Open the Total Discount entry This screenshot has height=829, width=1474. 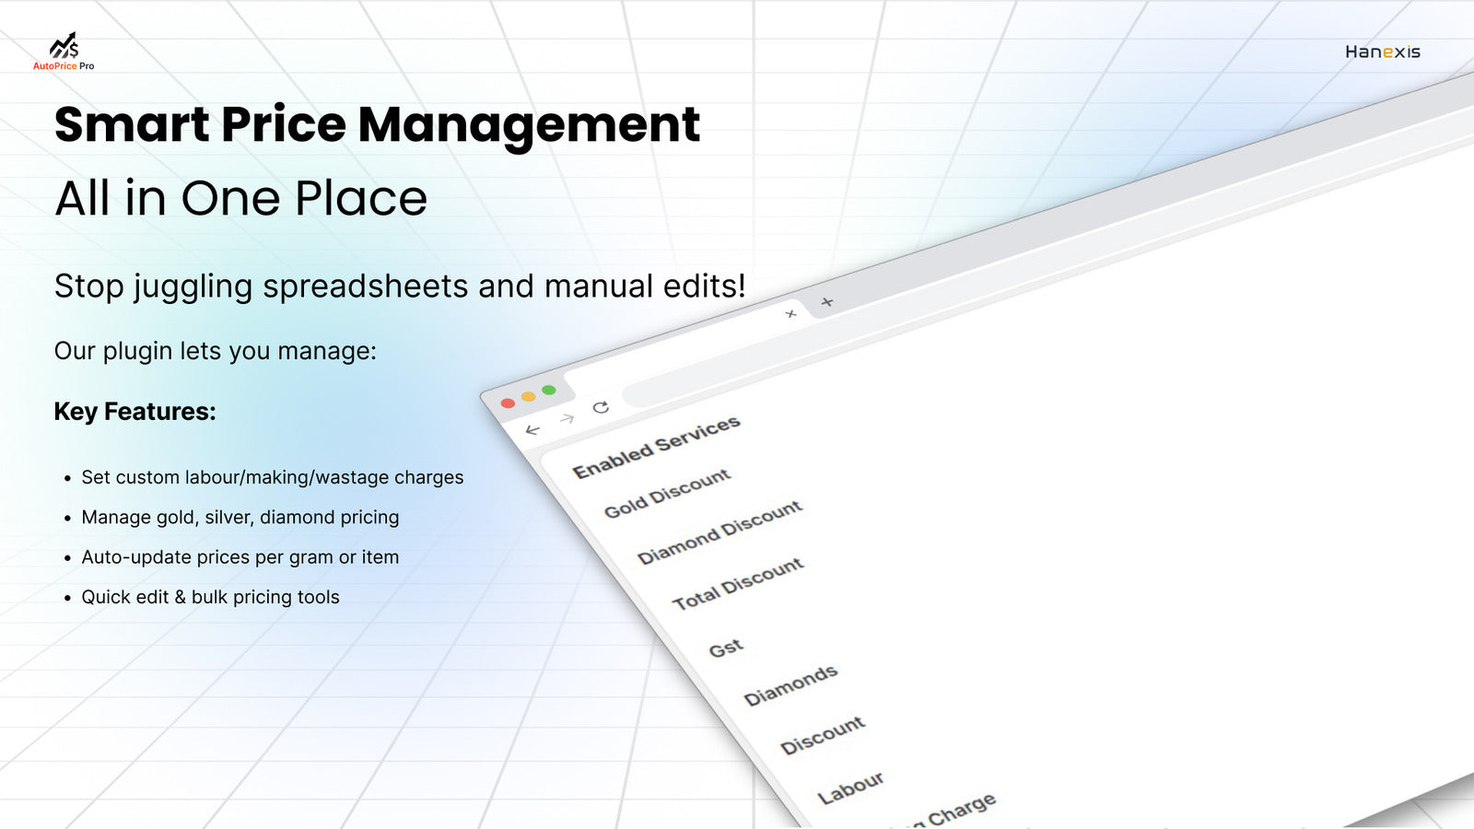(738, 583)
